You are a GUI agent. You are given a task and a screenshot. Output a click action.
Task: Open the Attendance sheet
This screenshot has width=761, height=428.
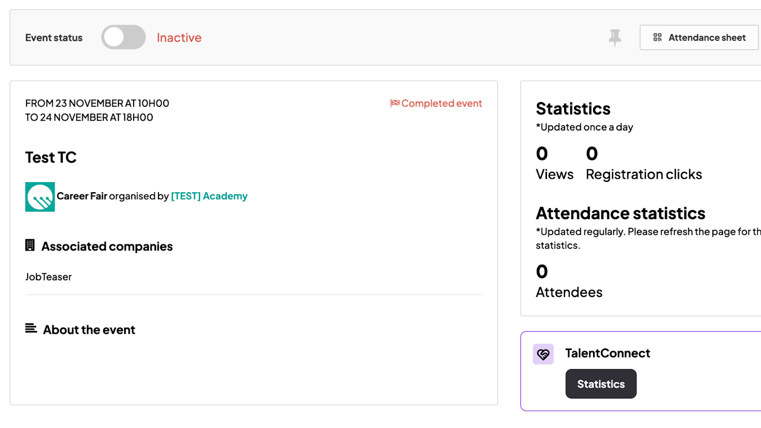tap(699, 38)
